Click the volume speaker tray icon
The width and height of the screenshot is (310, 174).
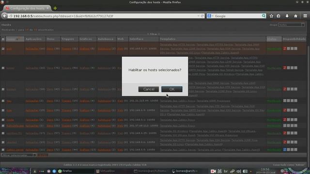239,171
